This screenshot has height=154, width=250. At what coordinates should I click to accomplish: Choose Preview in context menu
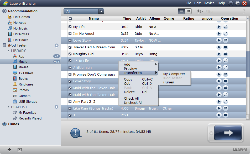(138, 69)
